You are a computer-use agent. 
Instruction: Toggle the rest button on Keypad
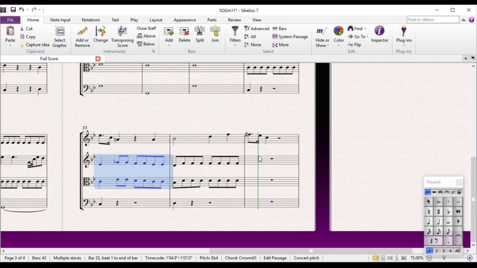[434, 241]
